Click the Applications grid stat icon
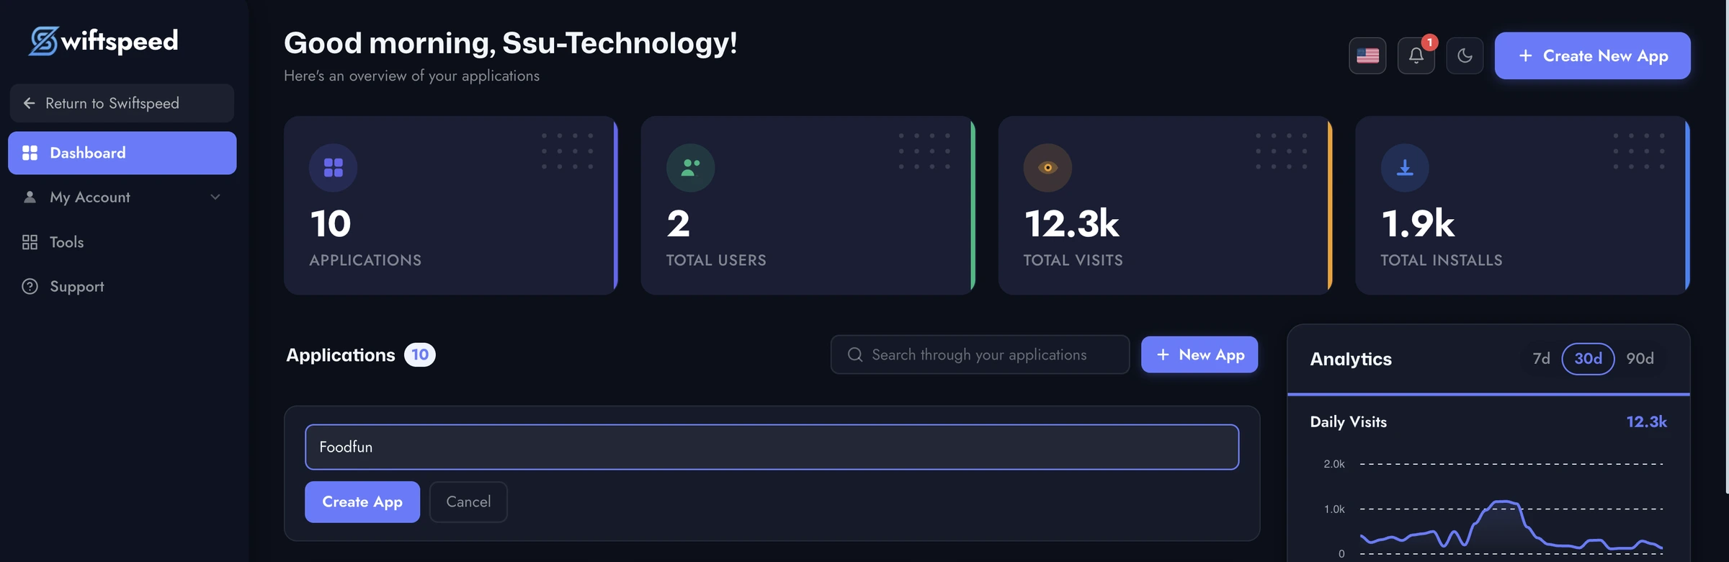Image resolution: width=1729 pixels, height=562 pixels. (x=333, y=168)
